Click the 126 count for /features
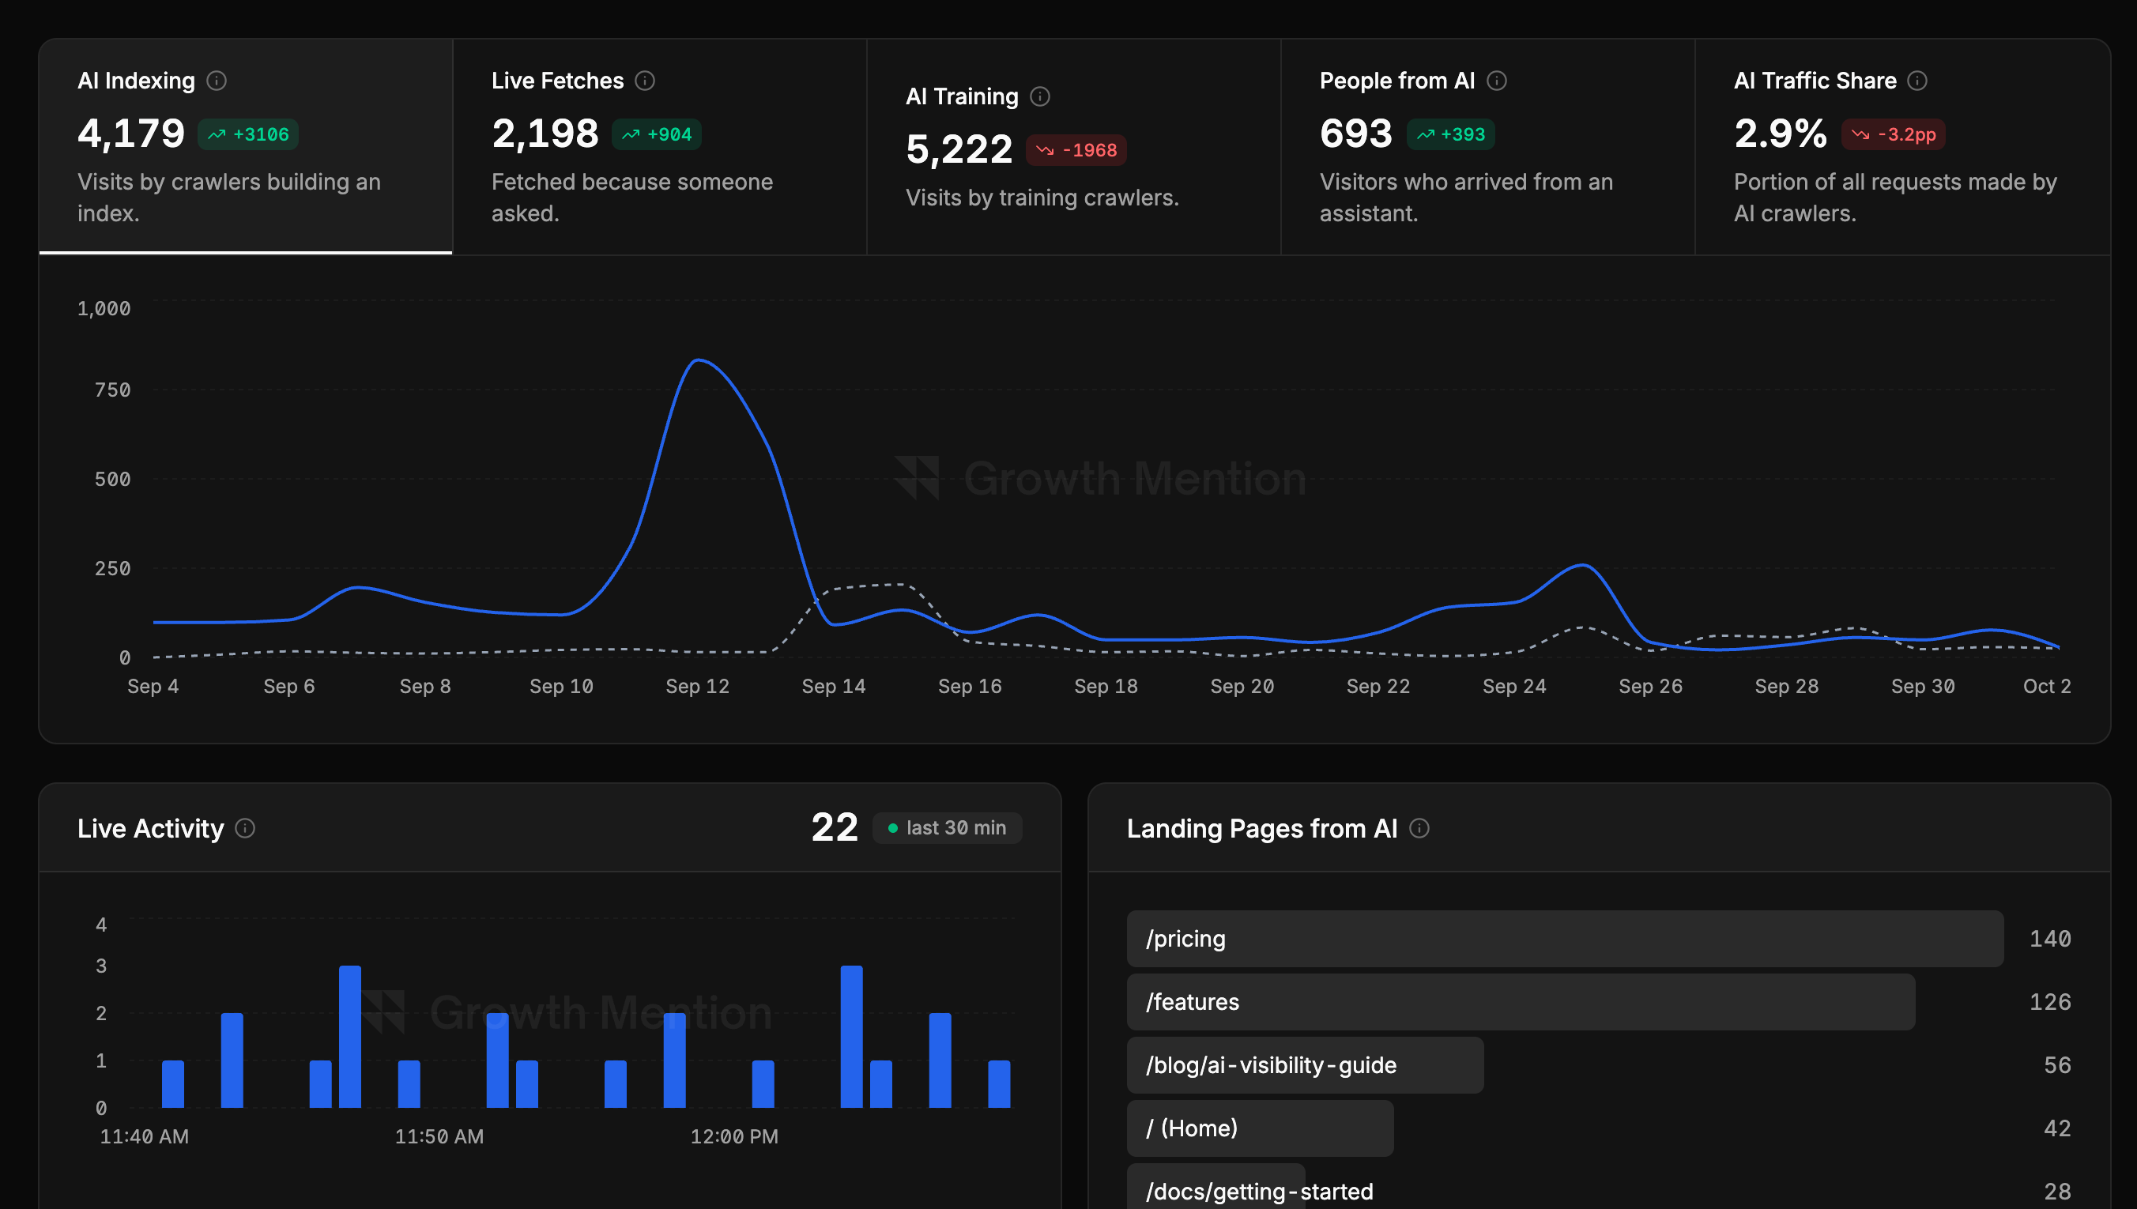This screenshot has height=1209, width=2137. click(x=2050, y=1002)
